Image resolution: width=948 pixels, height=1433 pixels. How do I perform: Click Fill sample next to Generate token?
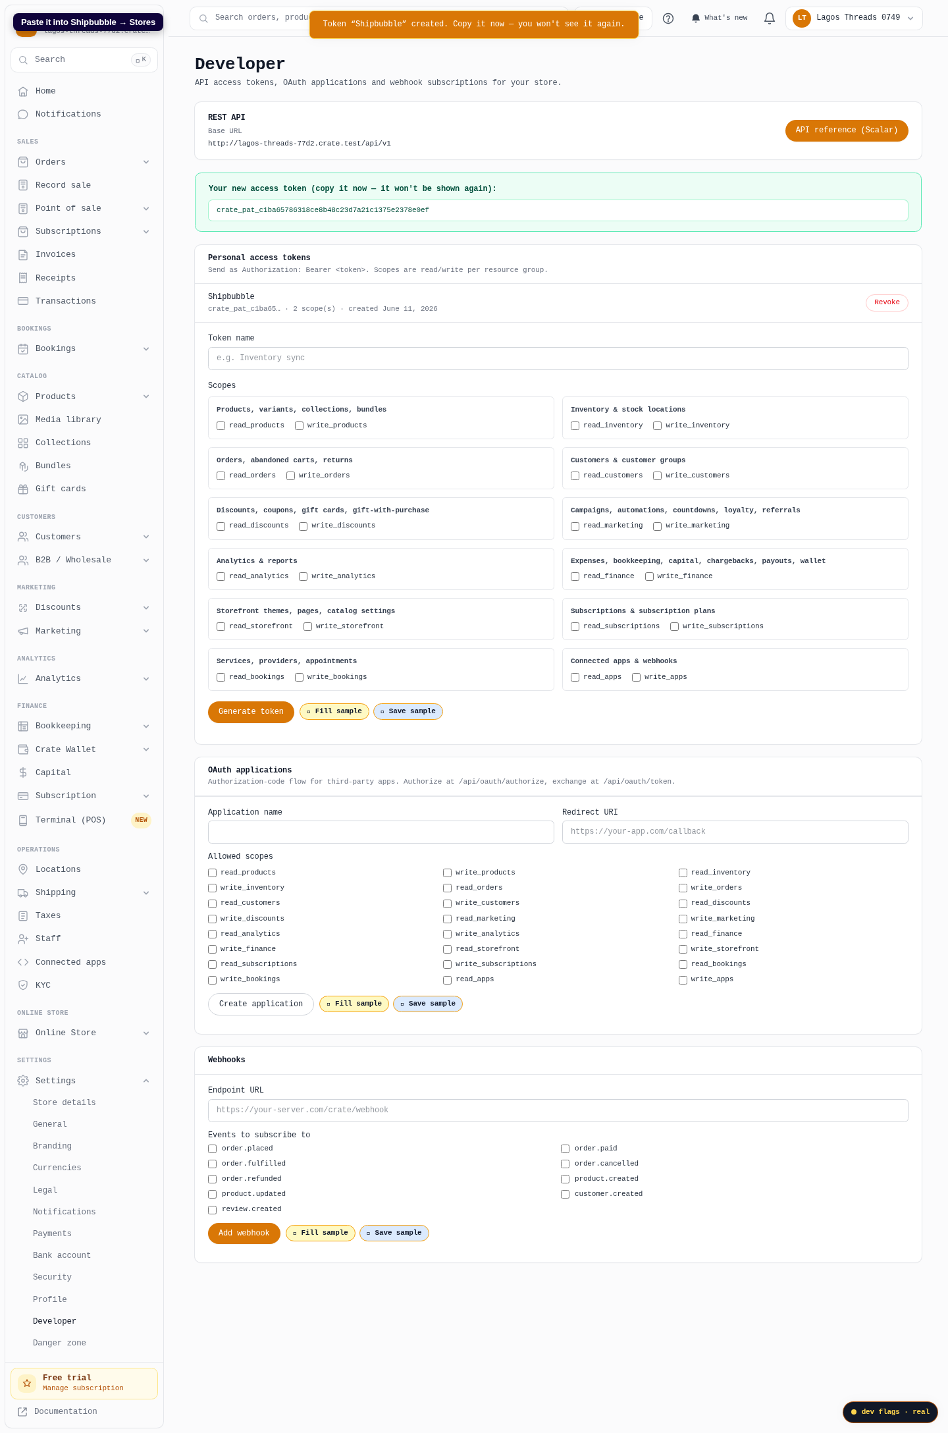334,712
